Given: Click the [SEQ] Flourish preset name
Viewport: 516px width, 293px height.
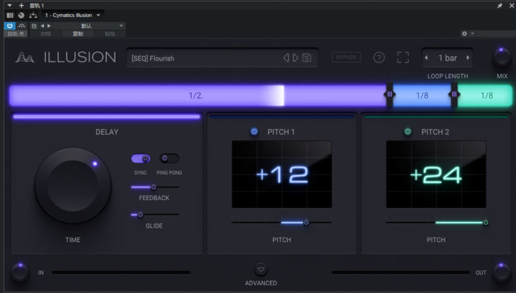Looking at the screenshot, I should [153, 58].
